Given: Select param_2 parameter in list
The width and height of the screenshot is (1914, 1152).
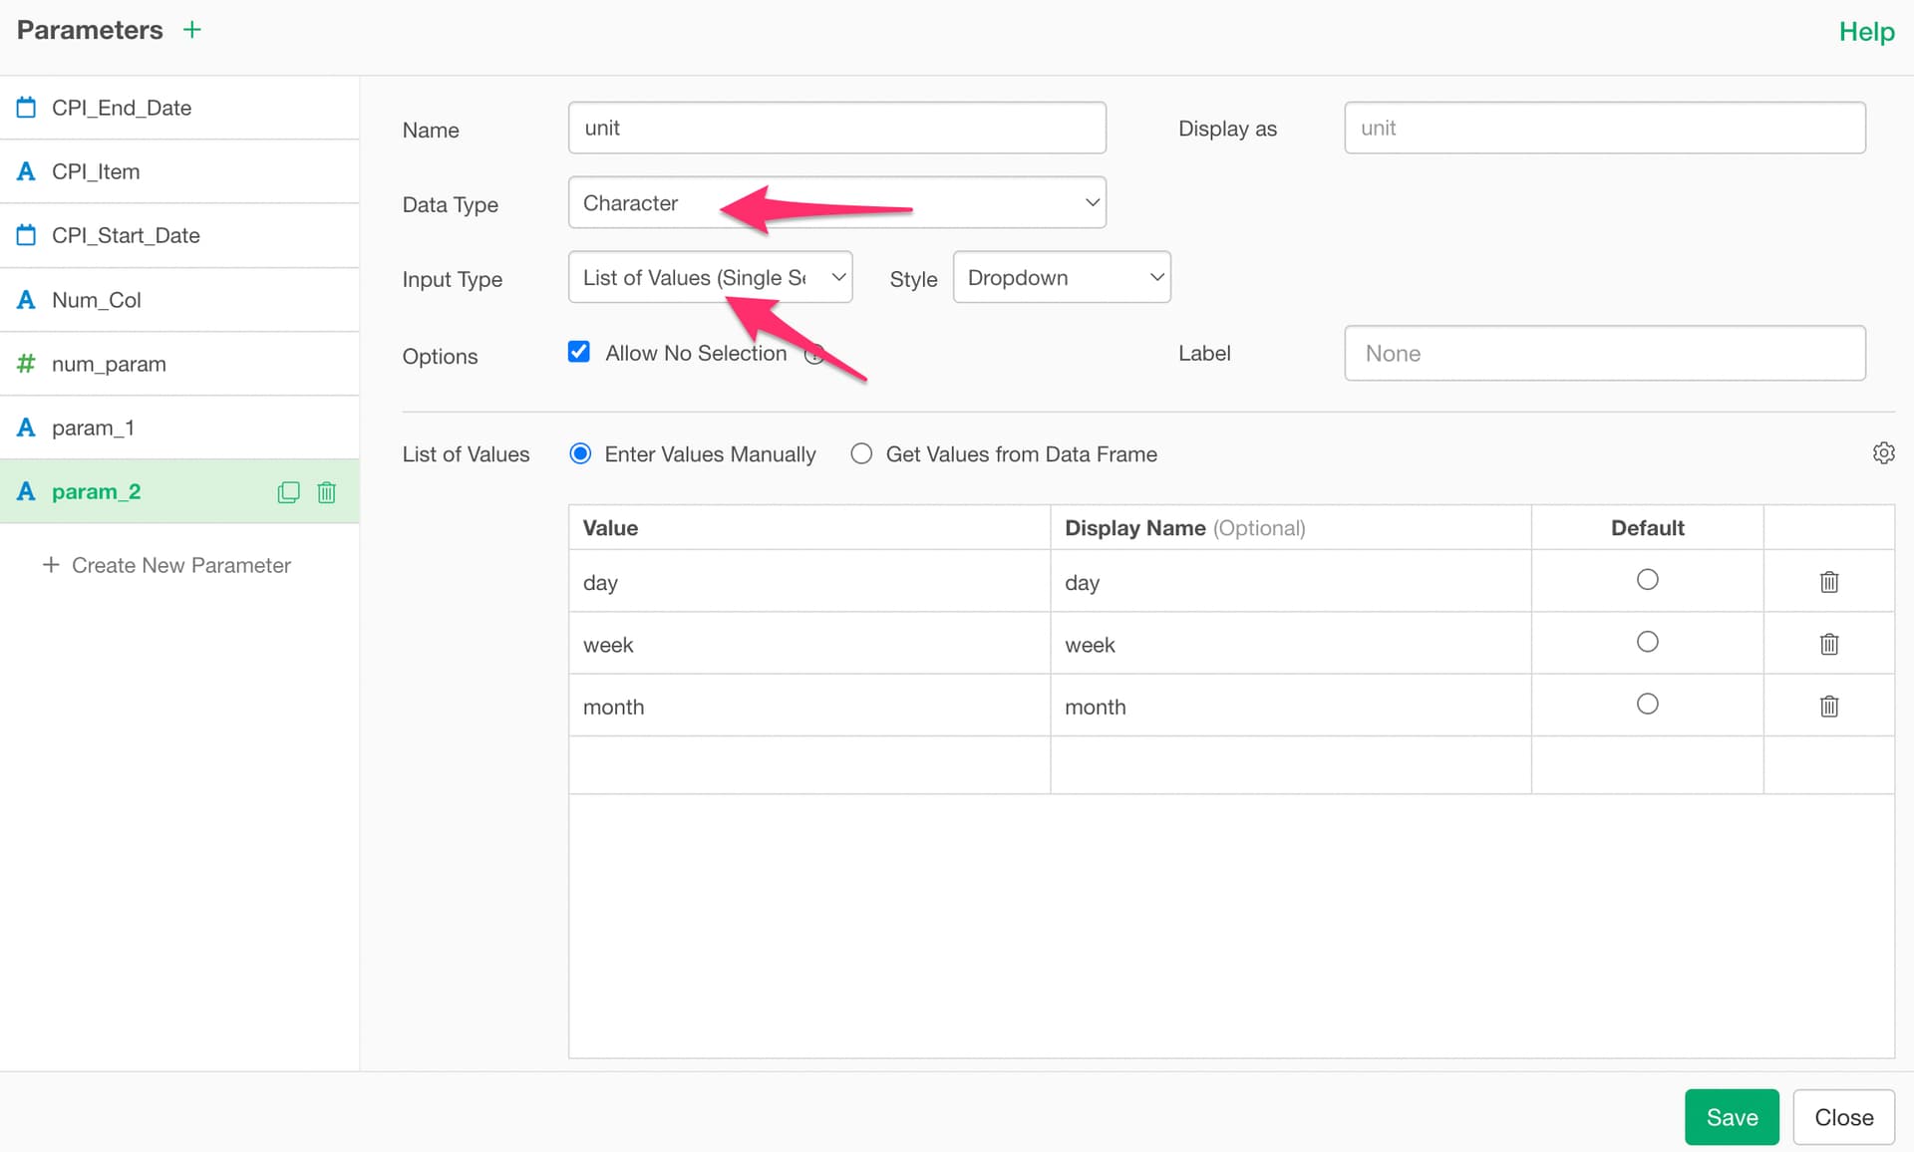Looking at the screenshot, I should point(179,491).
